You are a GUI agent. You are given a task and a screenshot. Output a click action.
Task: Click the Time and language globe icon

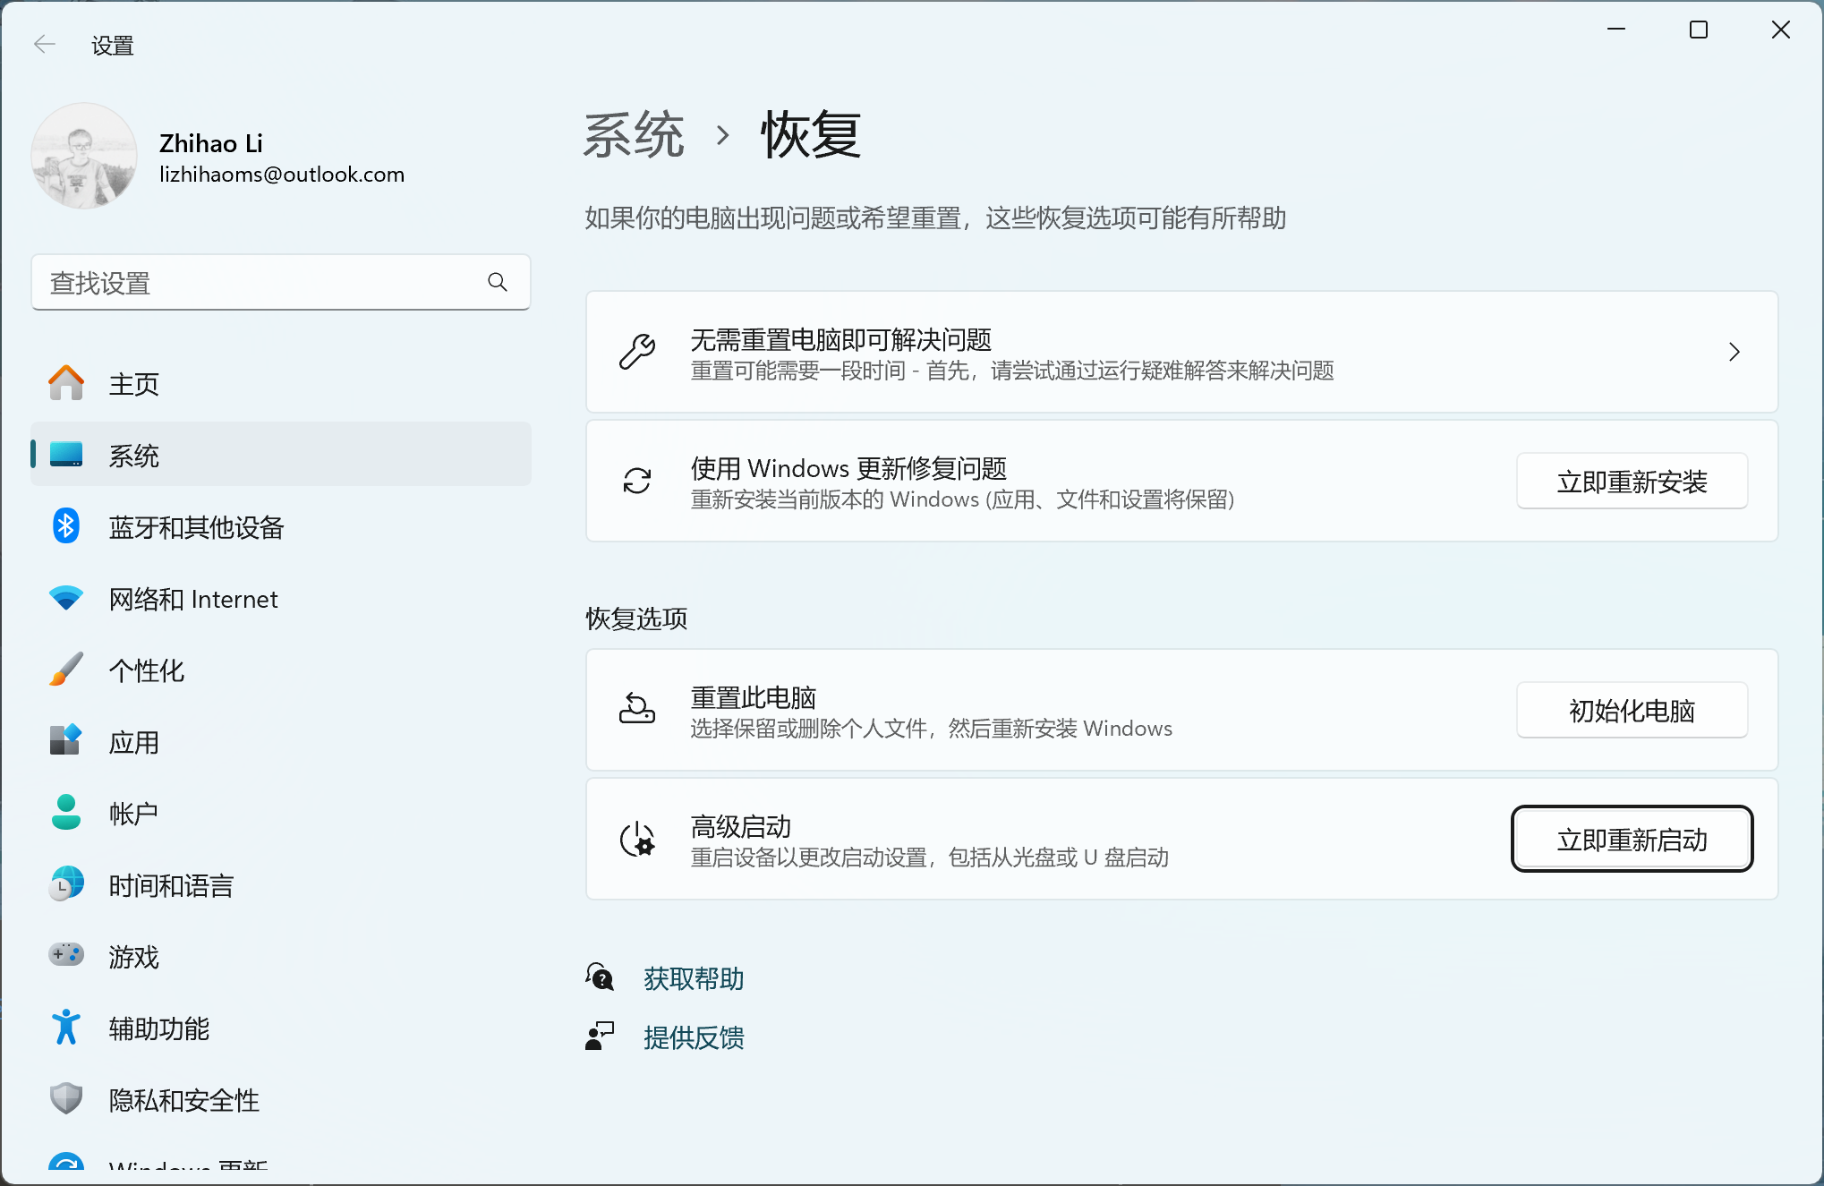point(65,884)
